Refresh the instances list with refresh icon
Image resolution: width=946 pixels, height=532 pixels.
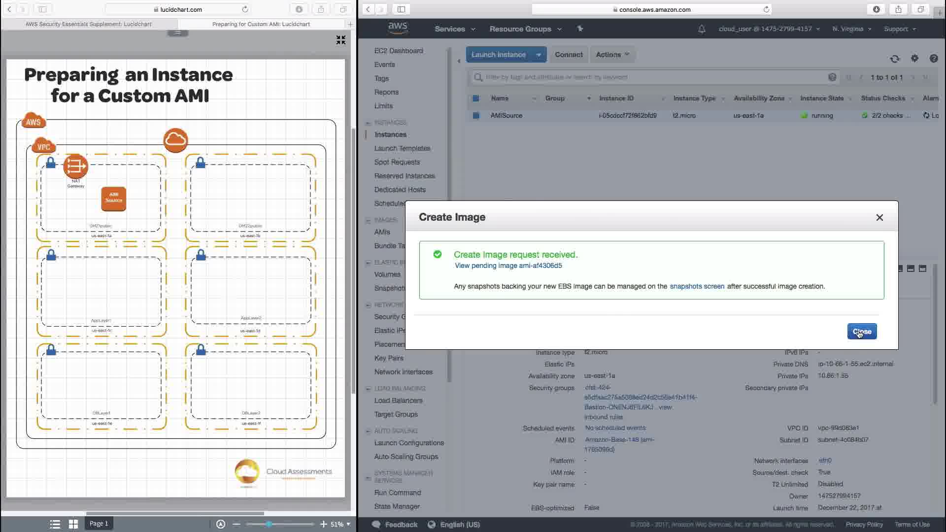coord(895,59)
